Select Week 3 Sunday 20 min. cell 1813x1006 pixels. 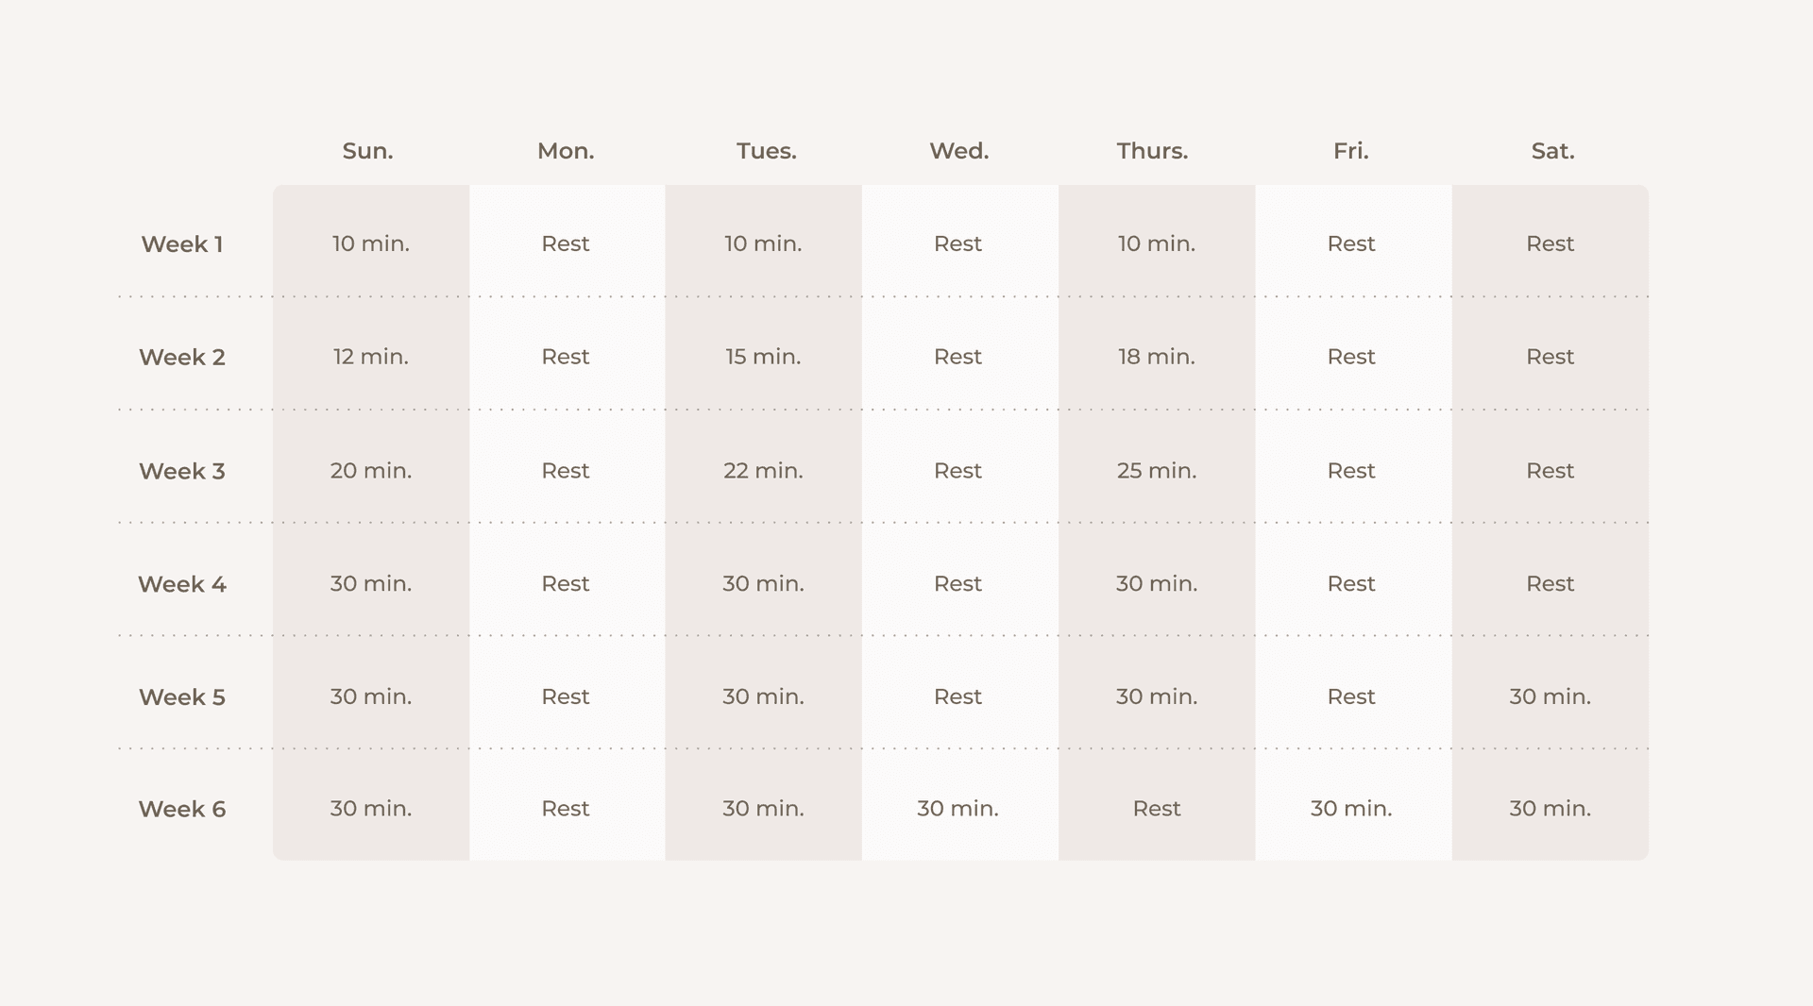click(x=371, y=470)
